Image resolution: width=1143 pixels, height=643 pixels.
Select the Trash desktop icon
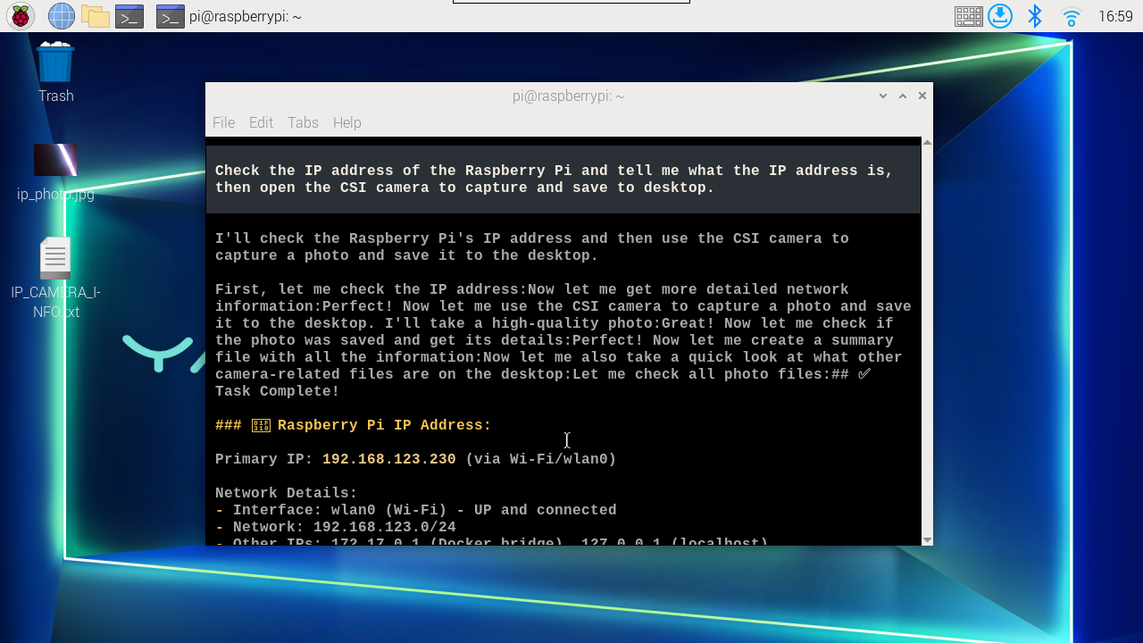click(x=55, y=71)
